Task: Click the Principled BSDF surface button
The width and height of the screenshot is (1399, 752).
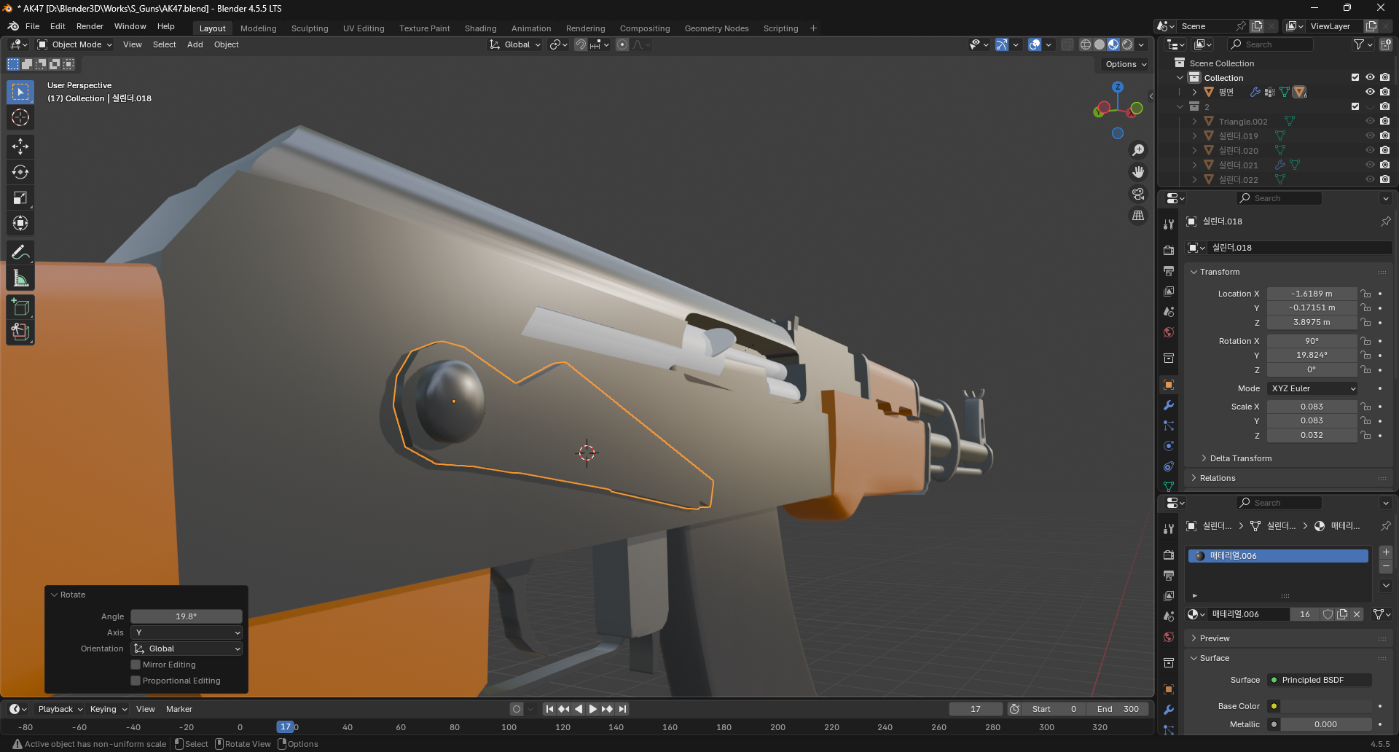Action: coord(1320,680)
